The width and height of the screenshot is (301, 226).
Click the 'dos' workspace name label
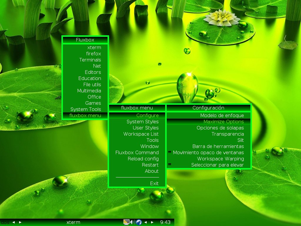point(5,222)
